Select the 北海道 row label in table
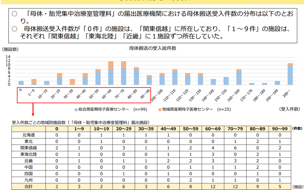 coord(28,135)
